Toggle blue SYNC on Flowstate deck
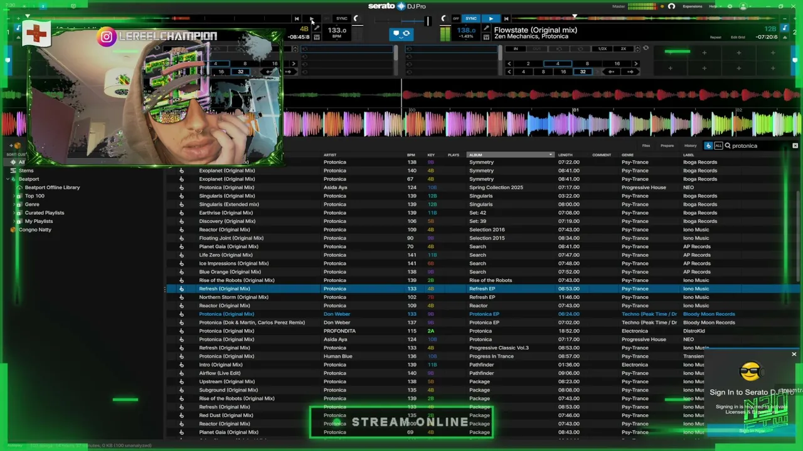 click(x=471, y=19)
